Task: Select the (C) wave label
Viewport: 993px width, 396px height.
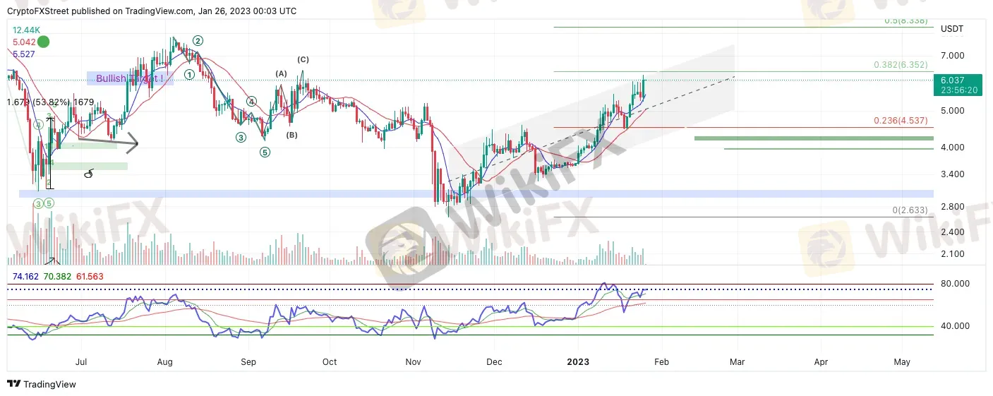Action: tap(302, 59)
